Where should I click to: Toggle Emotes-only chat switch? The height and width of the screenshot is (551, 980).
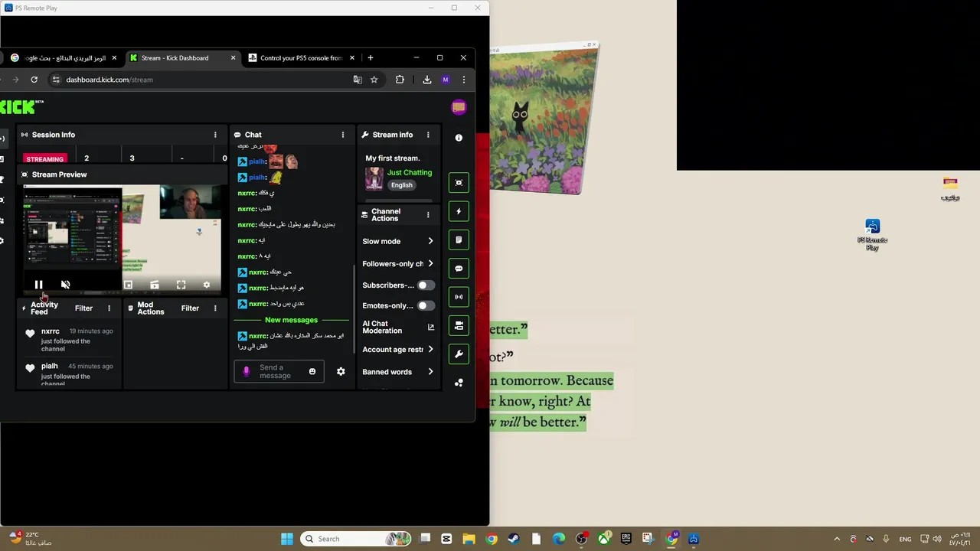(426, 305)
